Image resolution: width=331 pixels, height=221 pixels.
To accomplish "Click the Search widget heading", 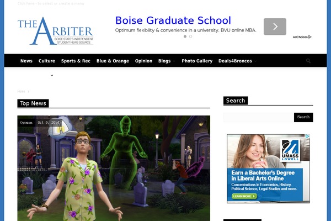I will pyautogui.click(x=236, y=101).
